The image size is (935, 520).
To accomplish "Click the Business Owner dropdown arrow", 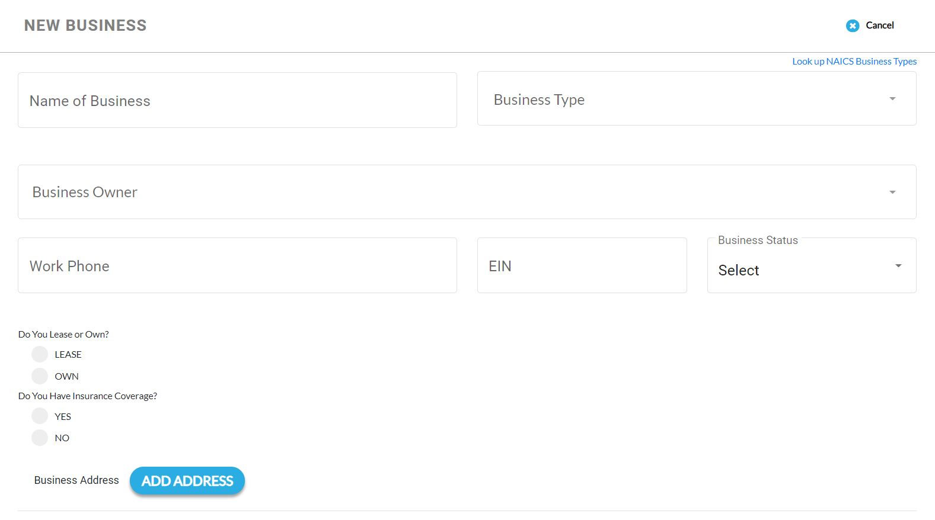I will [x=892, y=192].
